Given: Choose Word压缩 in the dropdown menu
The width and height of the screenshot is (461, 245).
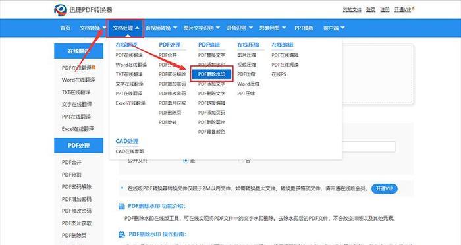Looking at the screenshot, I should point(248,84).
